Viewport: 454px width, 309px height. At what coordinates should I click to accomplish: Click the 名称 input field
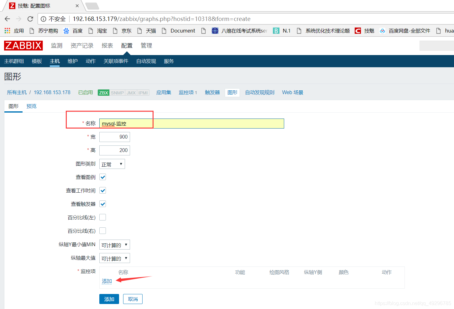[192, 124]
